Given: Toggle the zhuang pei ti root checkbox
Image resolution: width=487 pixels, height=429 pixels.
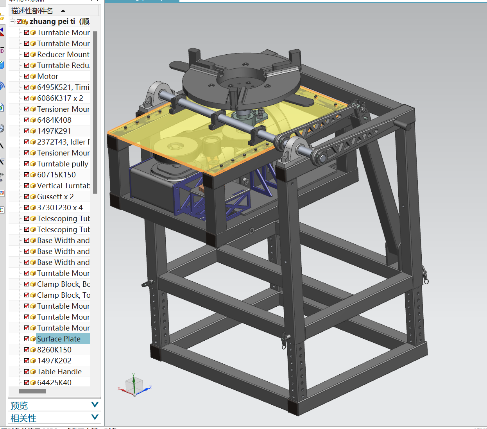Looking at the screenshot, I should (x=19, y=21).
